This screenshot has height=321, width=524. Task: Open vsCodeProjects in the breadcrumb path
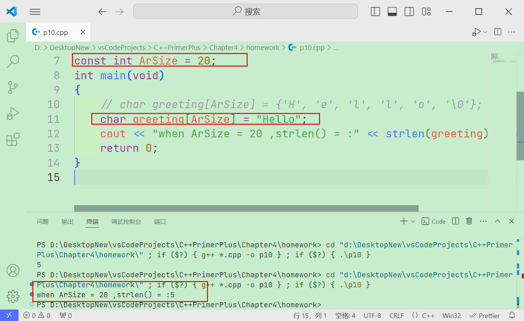click(122, 48)
